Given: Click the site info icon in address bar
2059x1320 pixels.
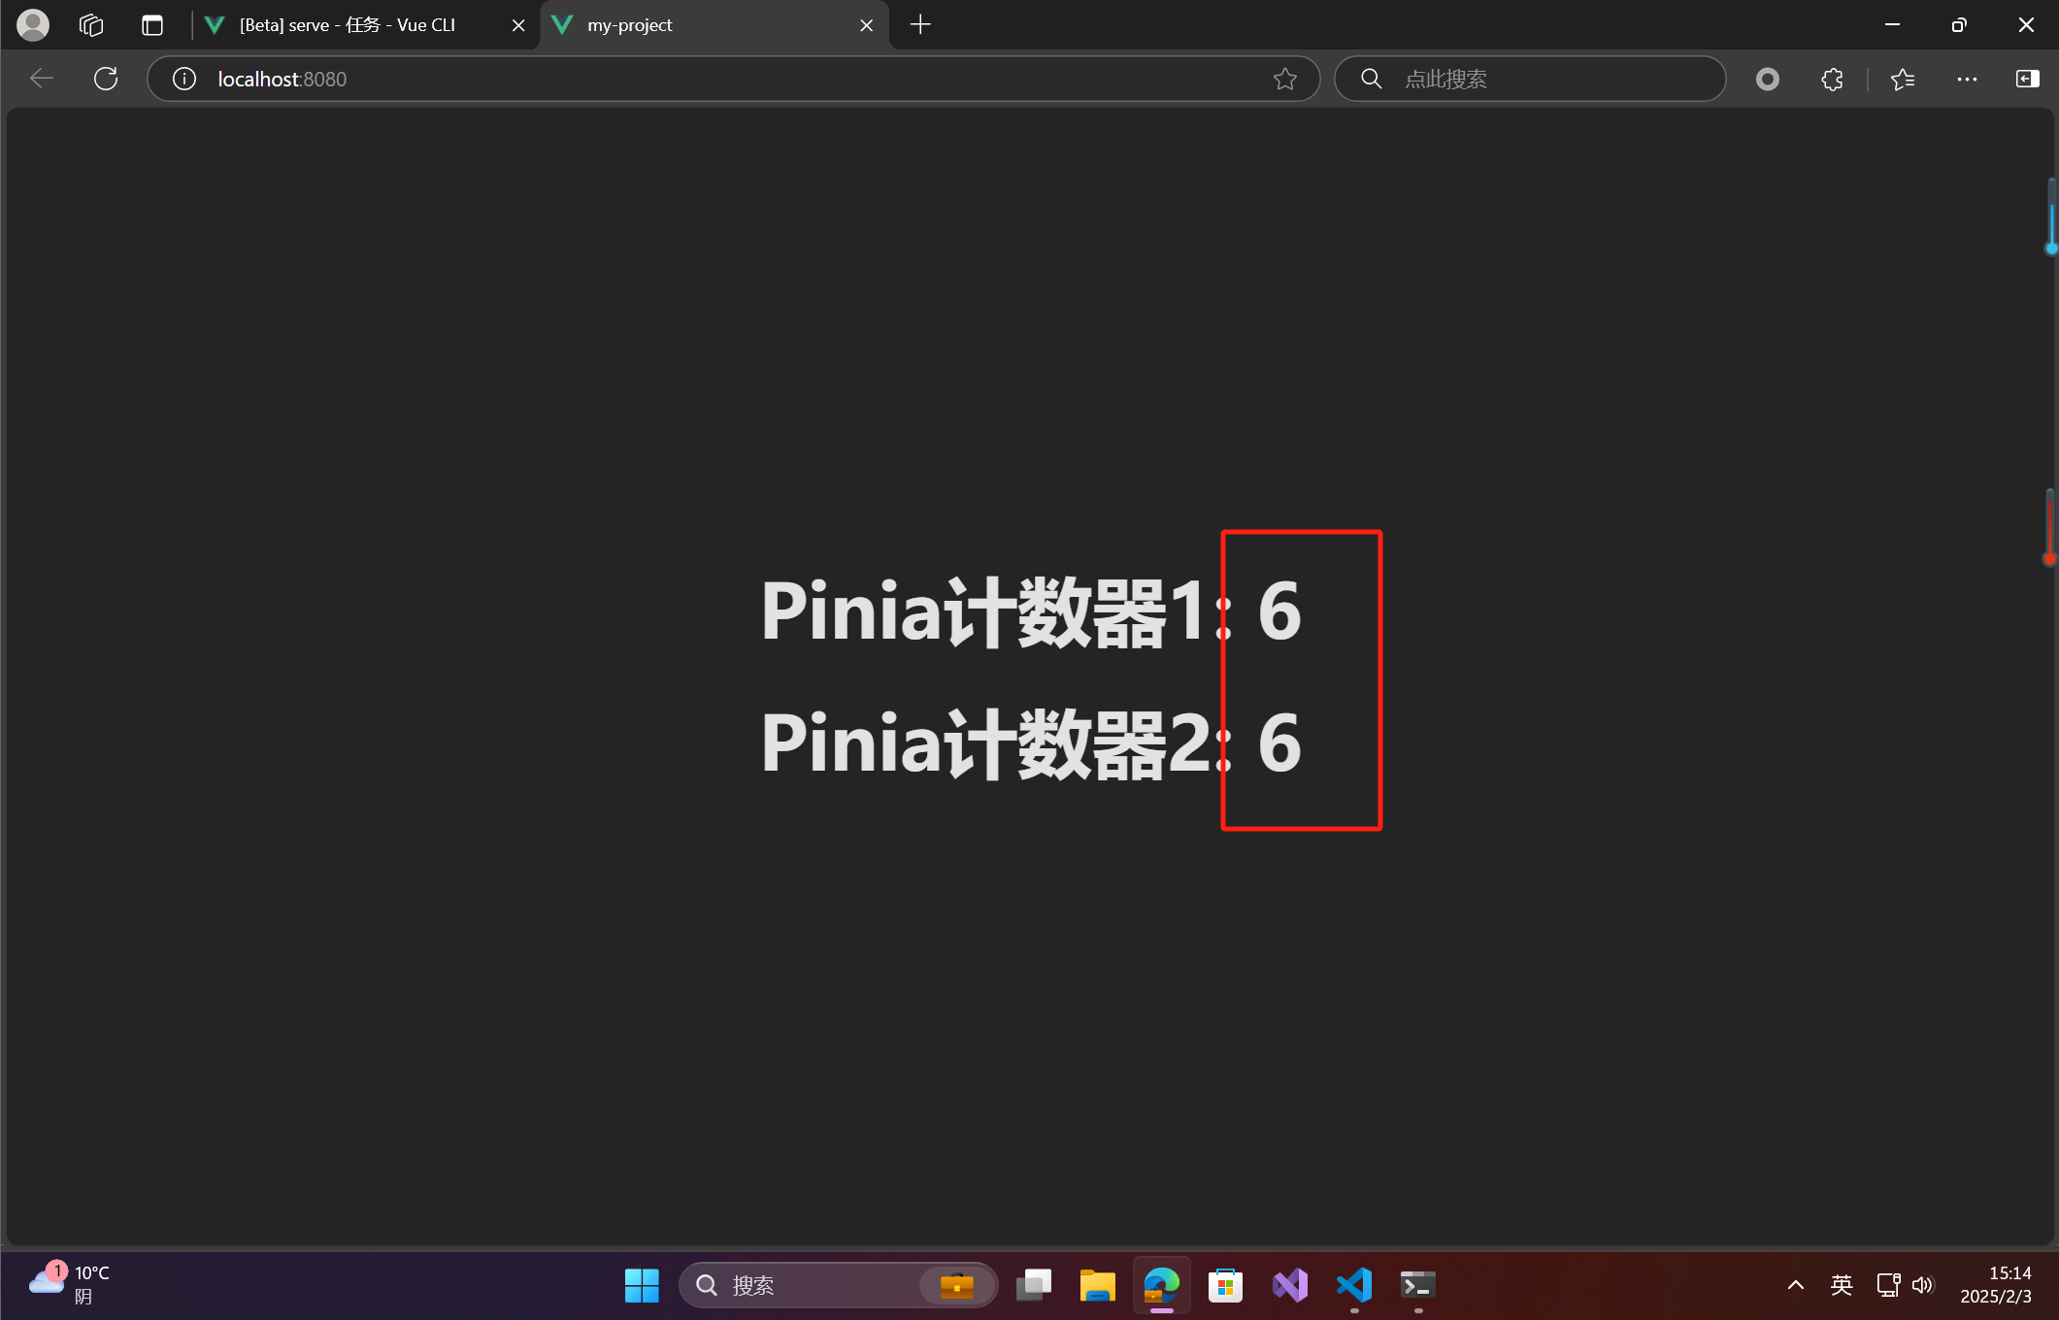Looking at the screenshot, I should tap(183, 79).
